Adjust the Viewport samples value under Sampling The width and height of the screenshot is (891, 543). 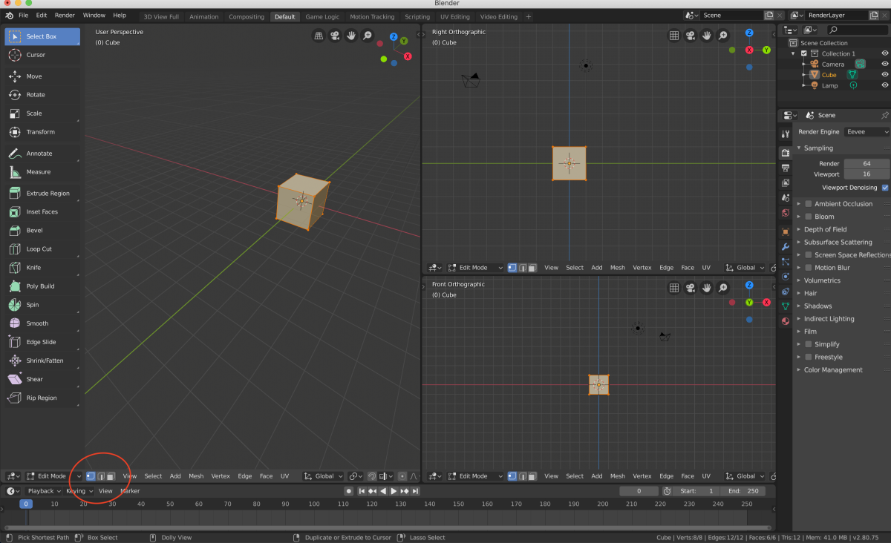click(866, 174)
